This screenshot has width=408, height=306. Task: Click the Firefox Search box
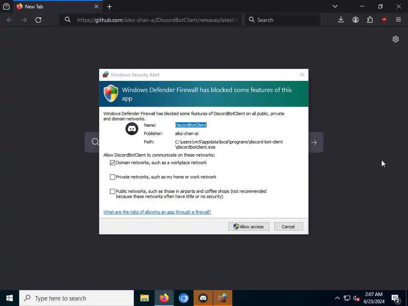(x=282, y=20)
